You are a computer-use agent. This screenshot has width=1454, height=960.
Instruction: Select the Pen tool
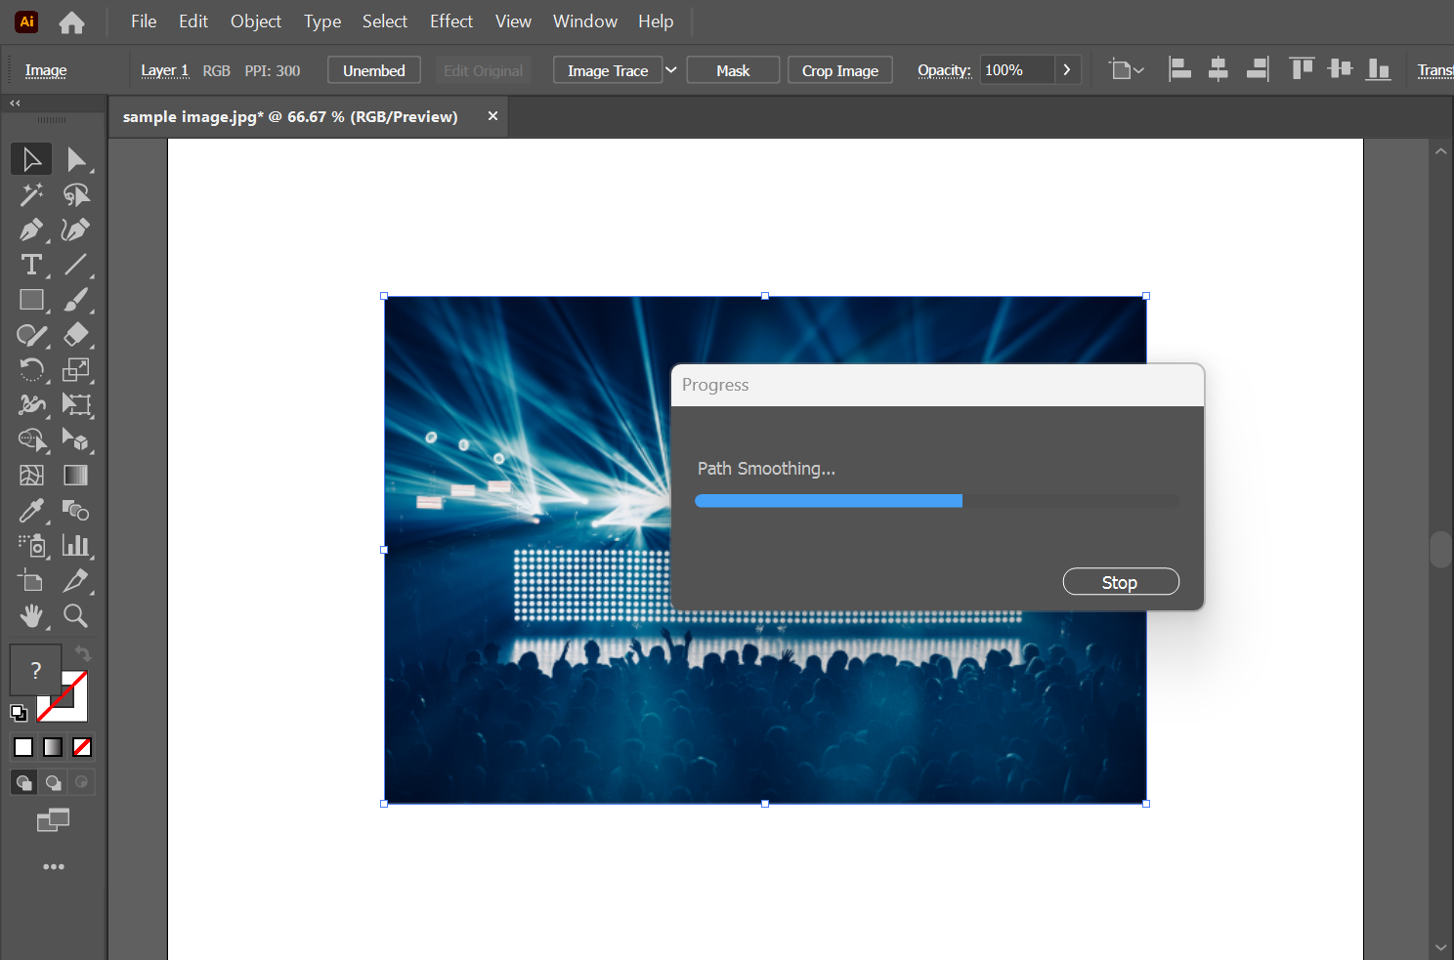[31, 230]
